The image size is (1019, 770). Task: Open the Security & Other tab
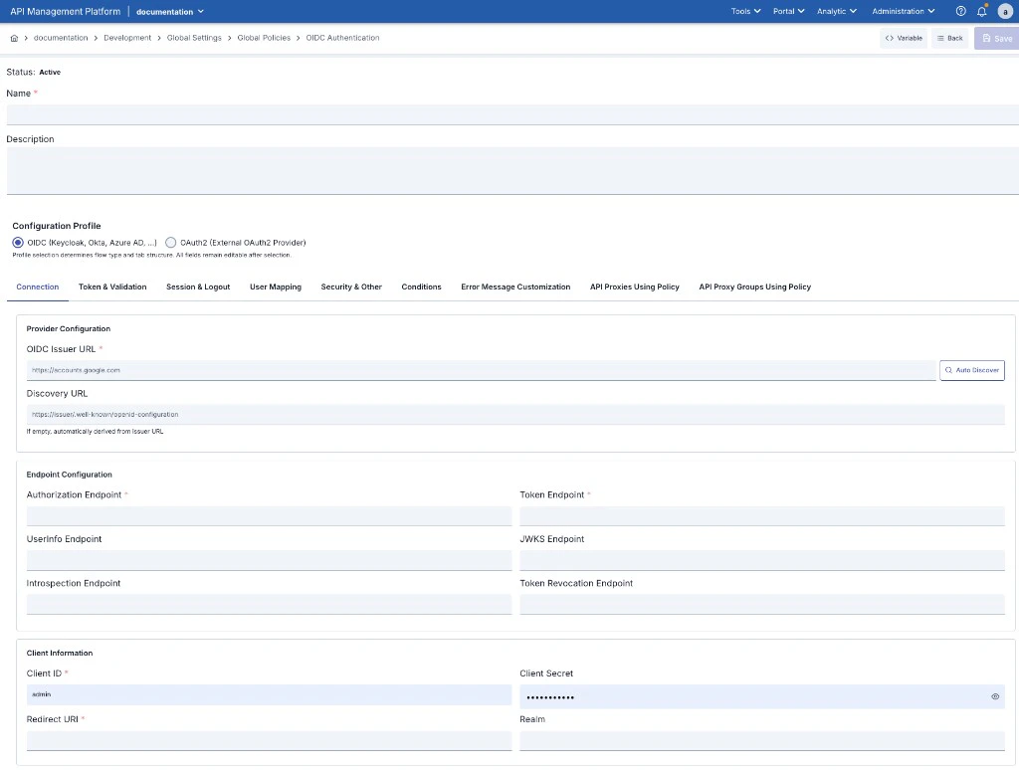tap(351, 287)
